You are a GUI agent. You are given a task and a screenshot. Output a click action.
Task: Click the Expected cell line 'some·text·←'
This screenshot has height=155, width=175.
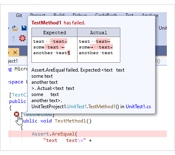pos(49,47)
